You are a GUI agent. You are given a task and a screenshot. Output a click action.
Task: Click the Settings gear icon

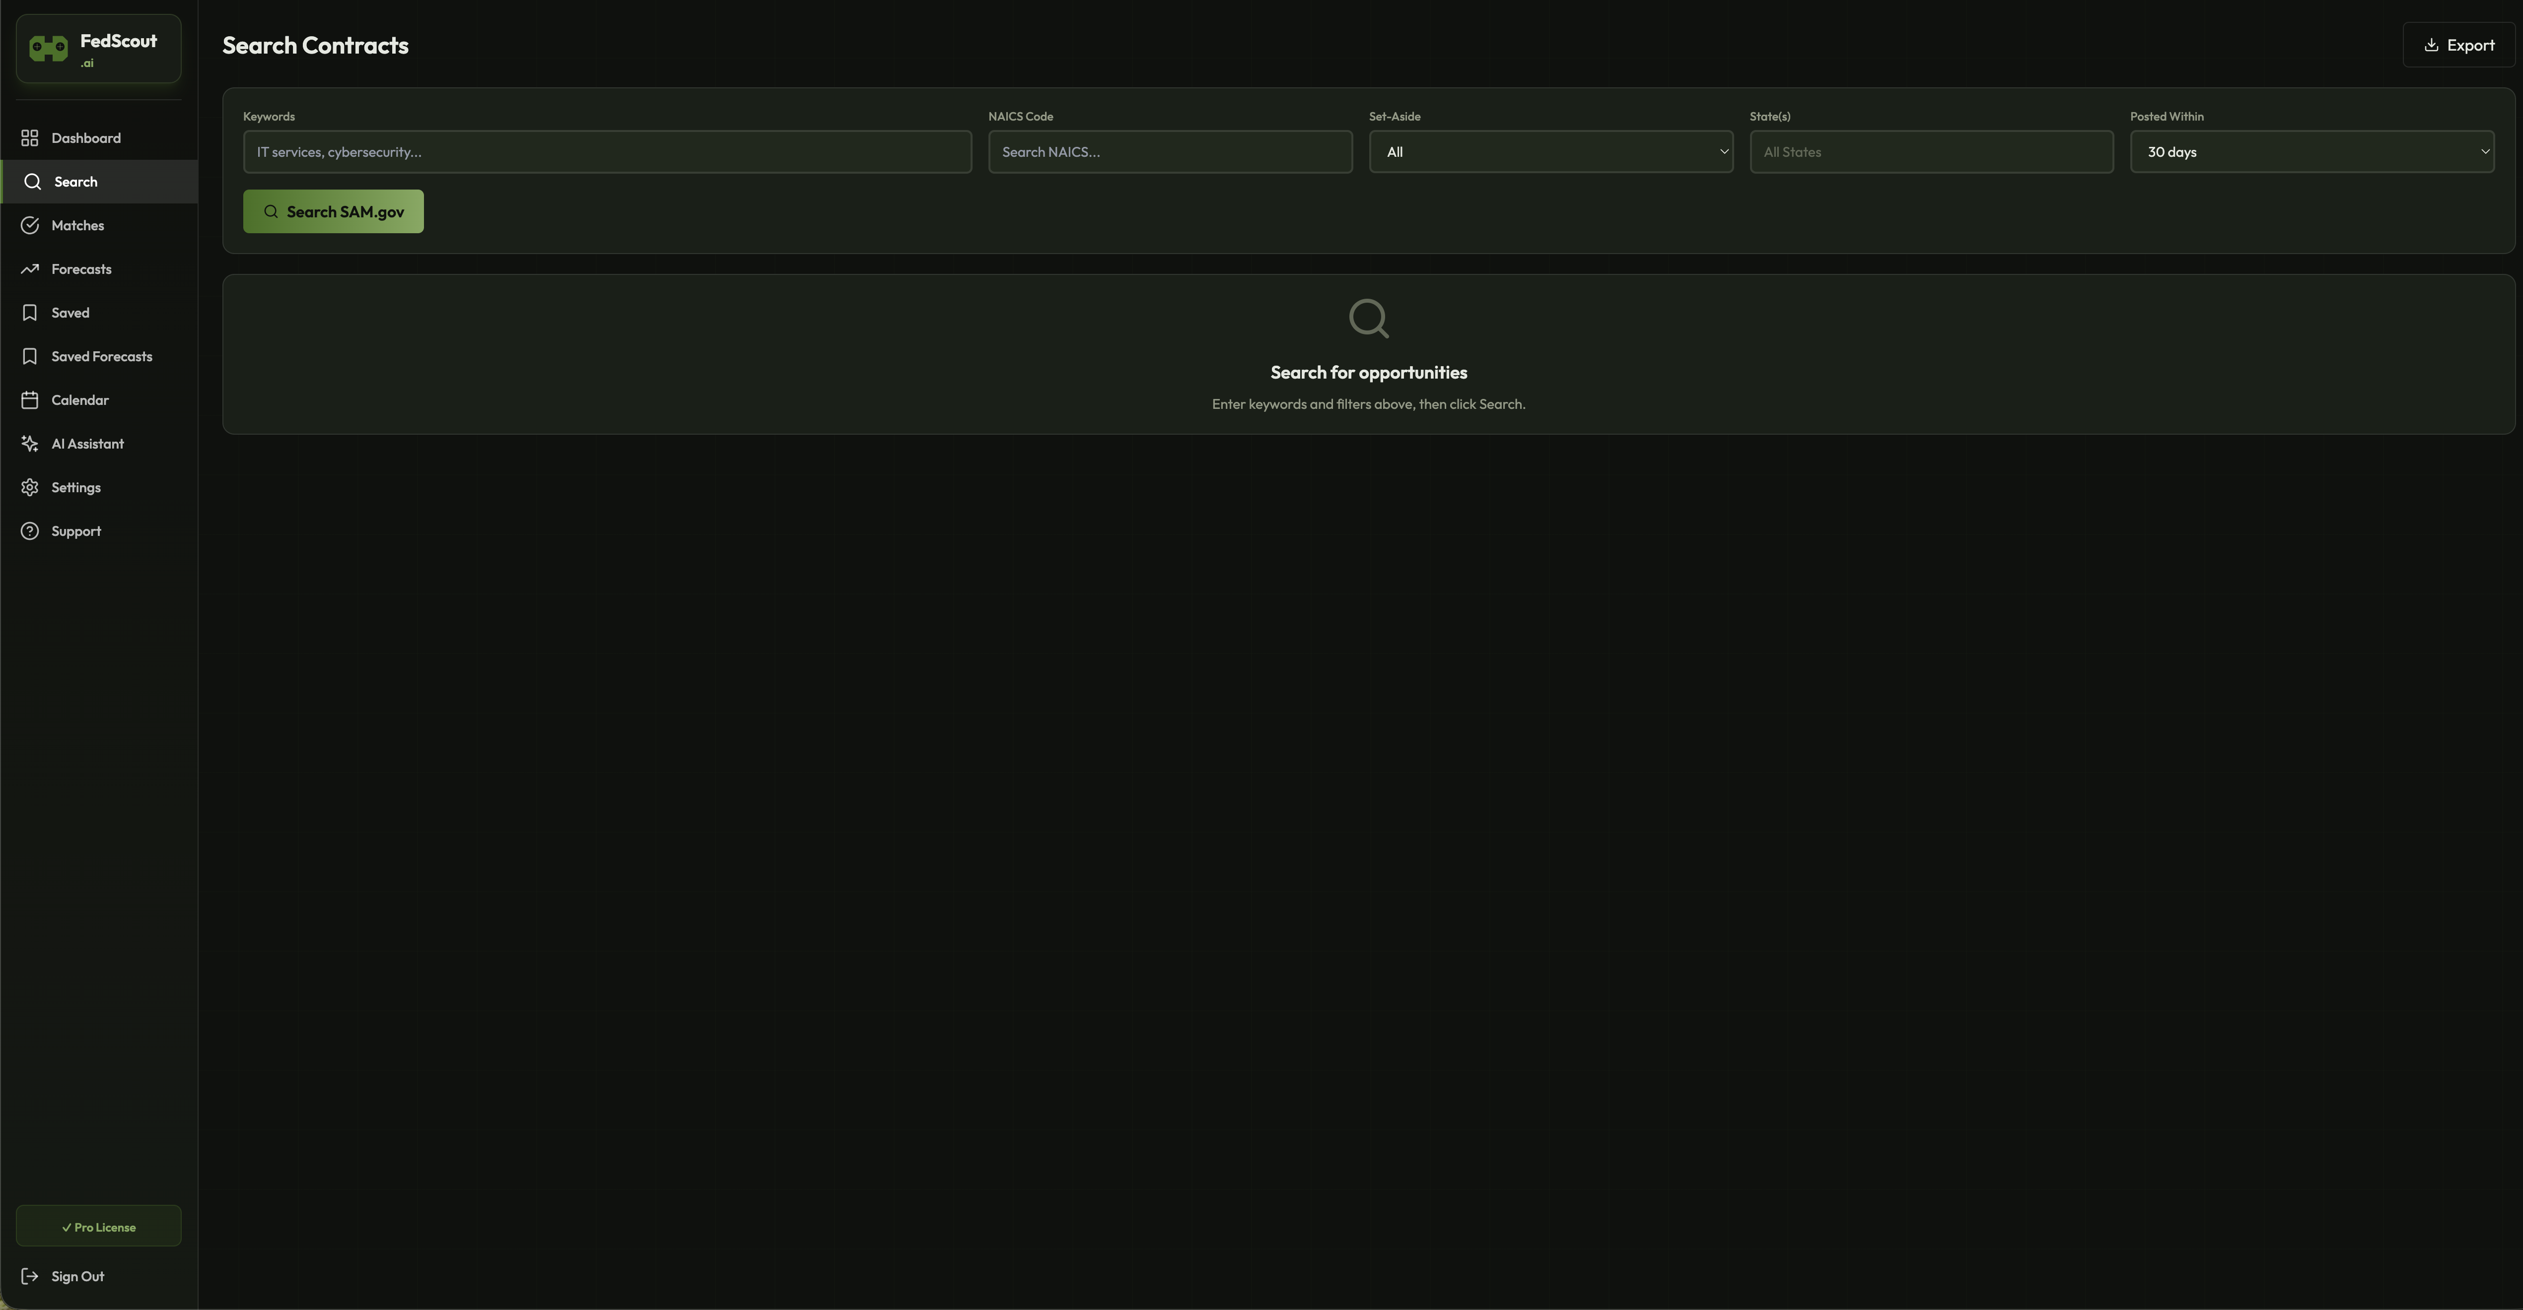29,488
